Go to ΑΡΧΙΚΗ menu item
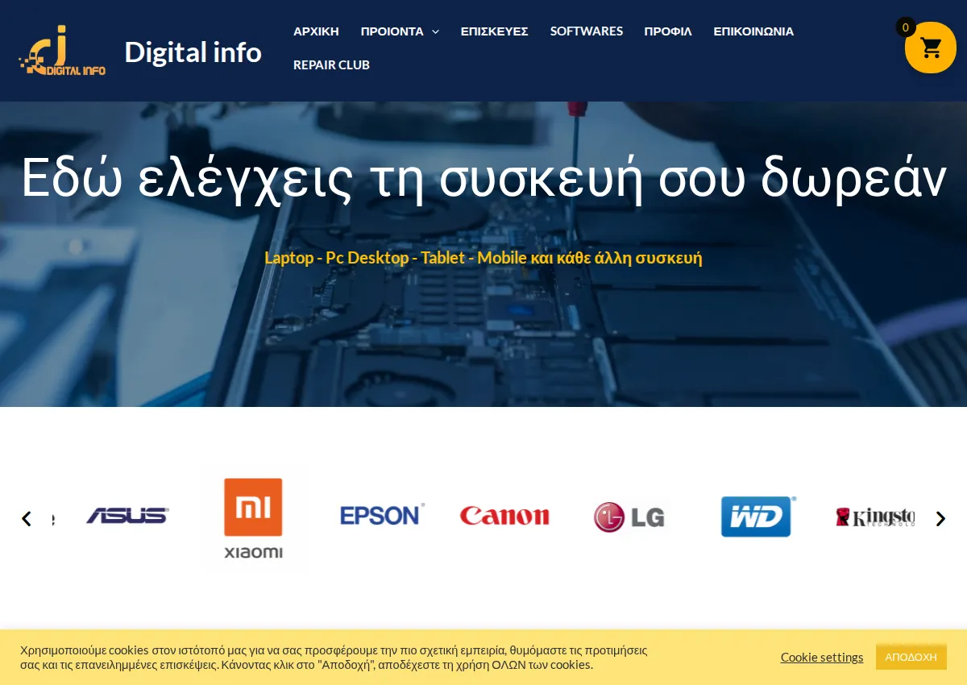 (316, 31)
